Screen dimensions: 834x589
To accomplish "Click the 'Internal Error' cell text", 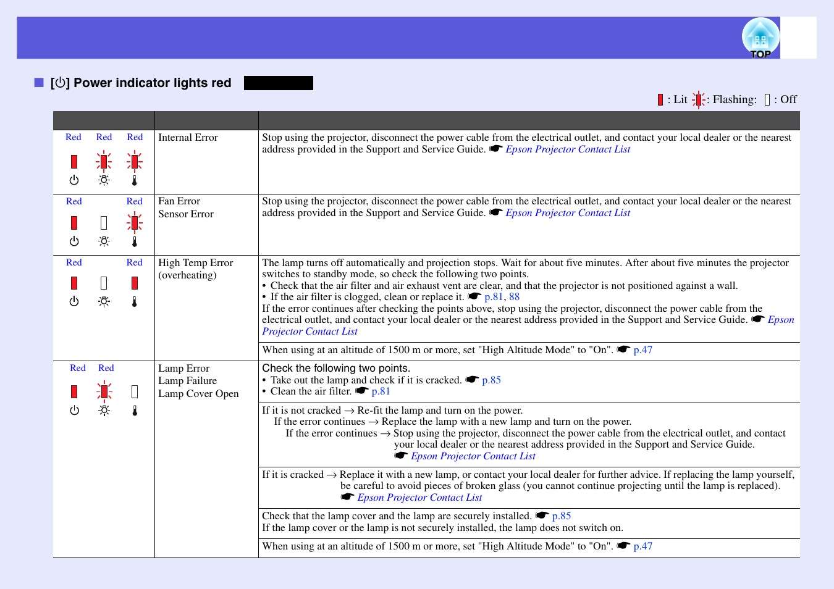I will pyautogui.click(x=188, y=138).
